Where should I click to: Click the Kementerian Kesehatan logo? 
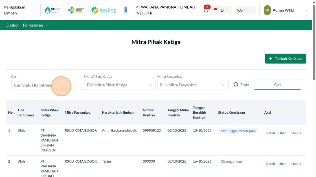pyautogui.click(x=76, y=10)
